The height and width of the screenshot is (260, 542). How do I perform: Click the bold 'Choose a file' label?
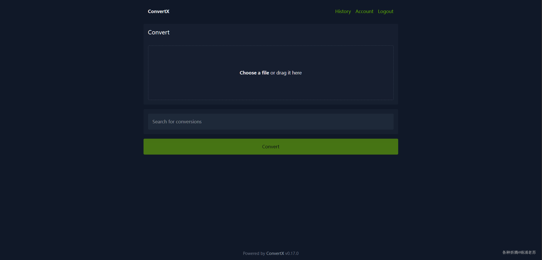254,73
